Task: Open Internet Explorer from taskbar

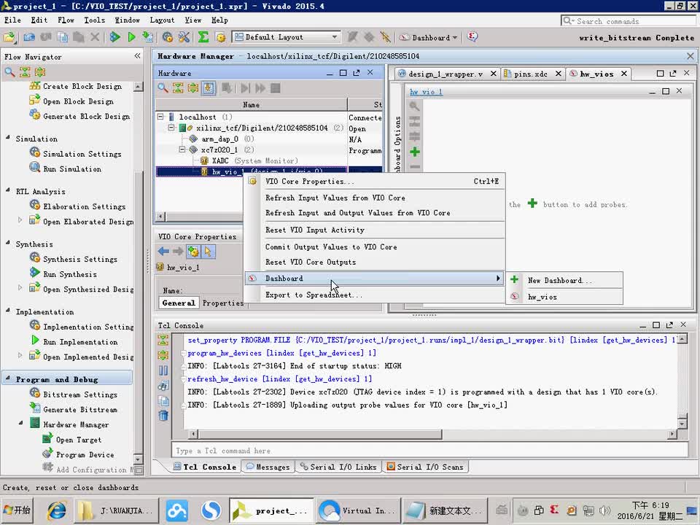Action: click(57, 510)
